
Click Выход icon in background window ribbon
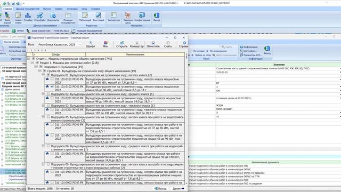tap(267, 50)
